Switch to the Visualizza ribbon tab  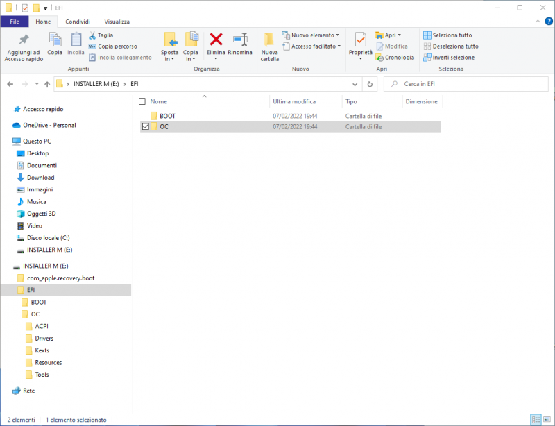117,22
